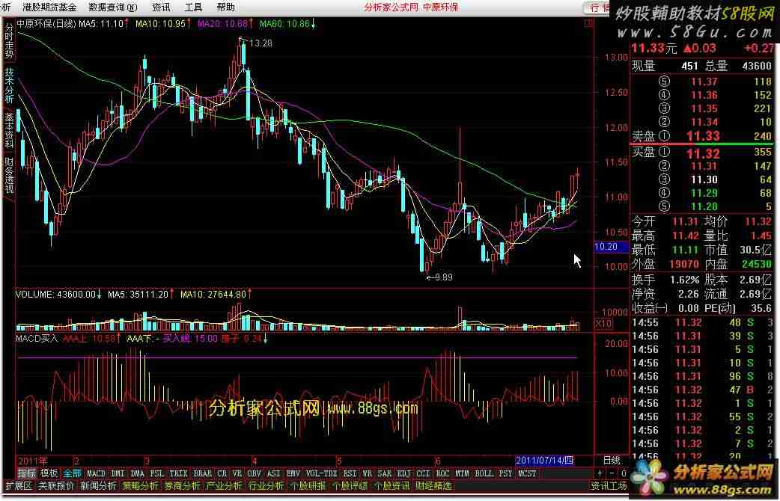Open the 港股期货基金 menu
The height and width of the screenshot is (501, 780).
coord(49,7)
